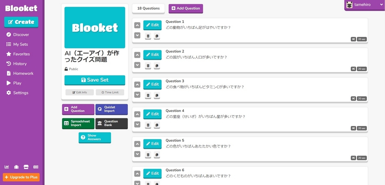Open the Blooks suitcase icon in sidebar
The width and height of the screenshot is (385, 185).
(16, 167)
